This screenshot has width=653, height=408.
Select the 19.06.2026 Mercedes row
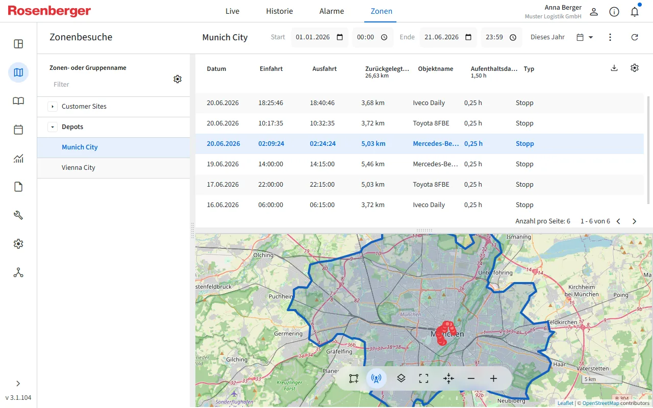coord(419,164)
